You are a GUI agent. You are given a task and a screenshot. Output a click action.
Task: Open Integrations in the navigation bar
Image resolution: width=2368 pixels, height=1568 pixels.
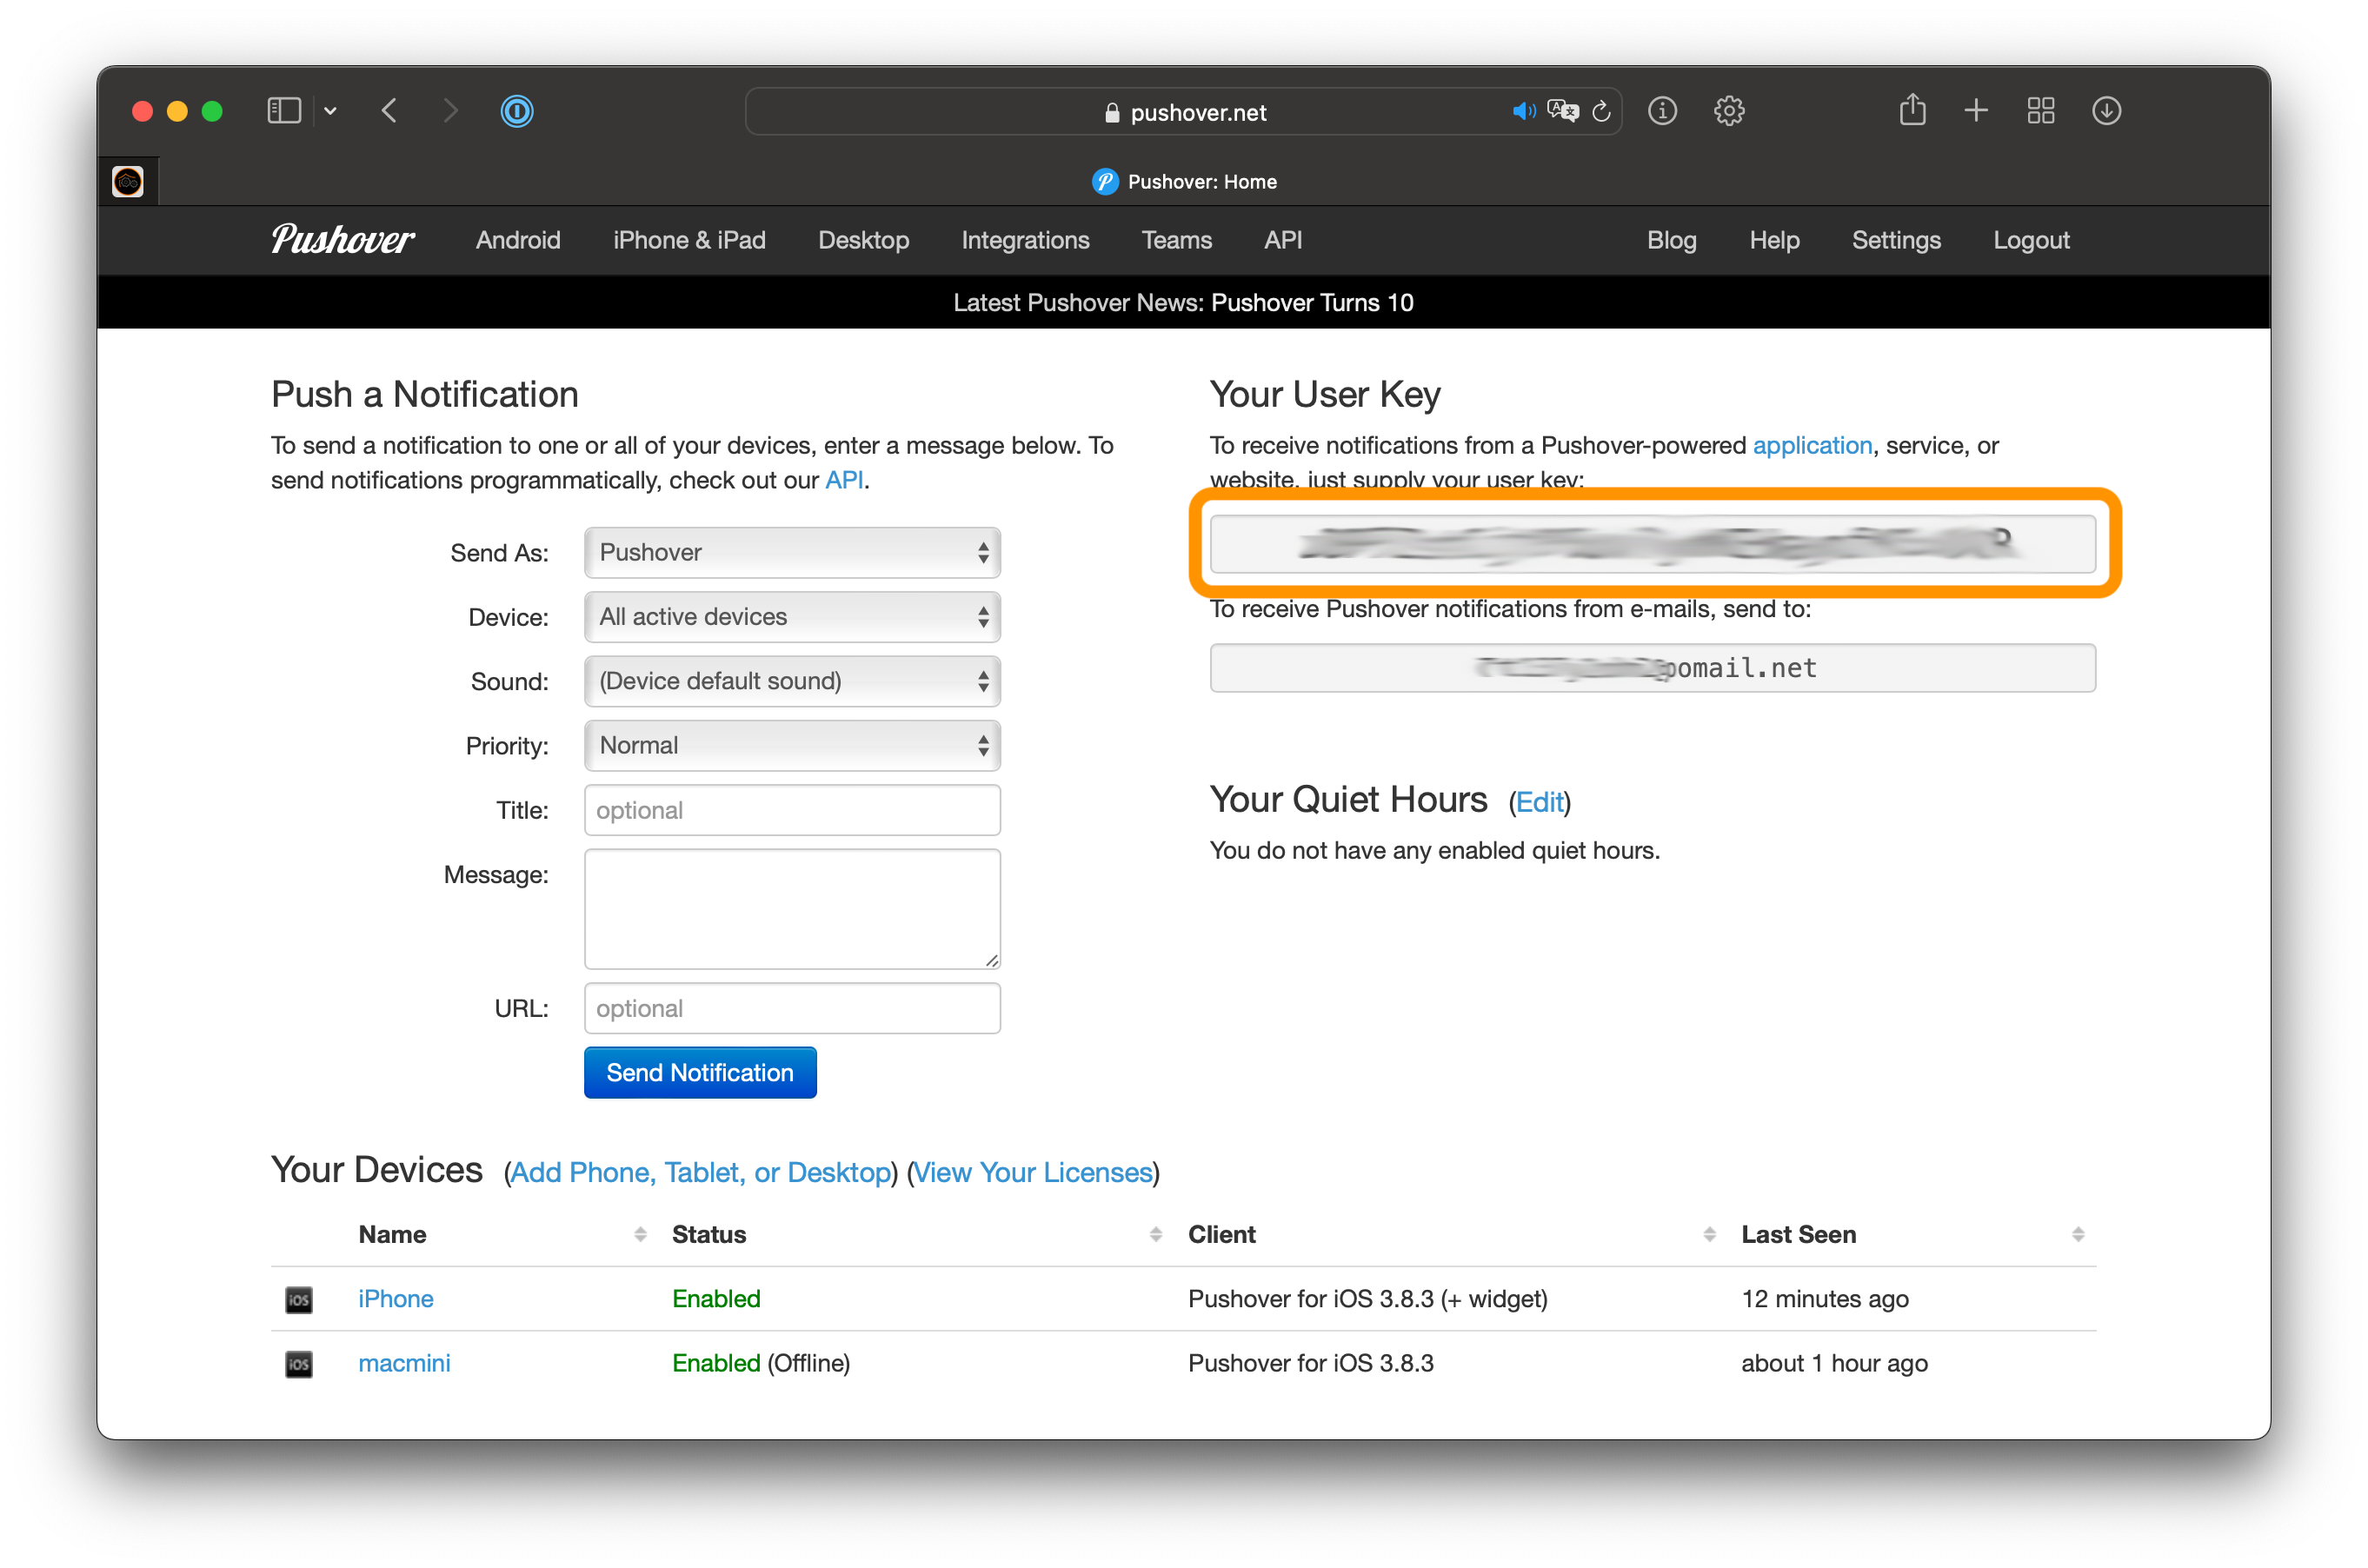point(1025,240)
